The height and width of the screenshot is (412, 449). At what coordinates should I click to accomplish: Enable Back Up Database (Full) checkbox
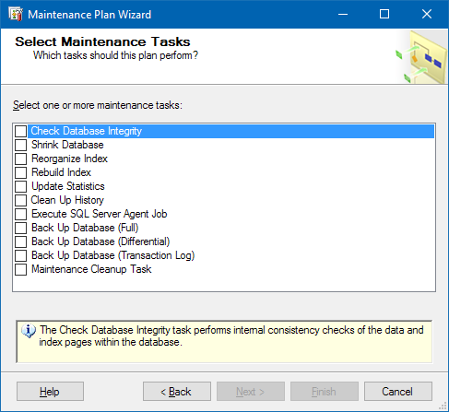[x=21, y=228]
